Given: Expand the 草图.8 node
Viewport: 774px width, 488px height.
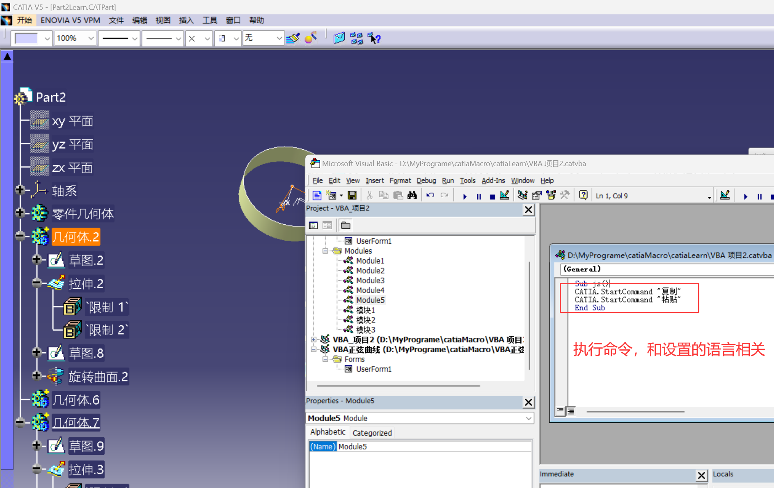Looking at the screenshot, I should tap(37, 352).
